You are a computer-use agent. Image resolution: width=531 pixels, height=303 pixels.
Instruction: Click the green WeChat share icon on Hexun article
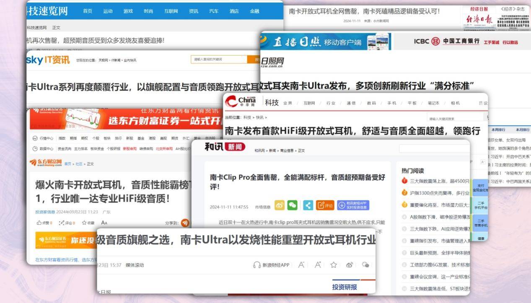292,205
